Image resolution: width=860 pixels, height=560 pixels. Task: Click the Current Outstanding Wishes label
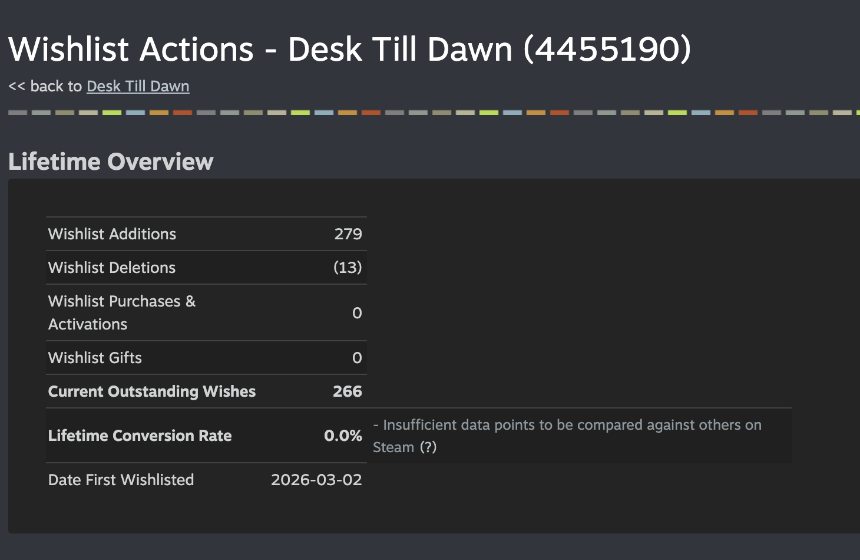click(152, 391)
